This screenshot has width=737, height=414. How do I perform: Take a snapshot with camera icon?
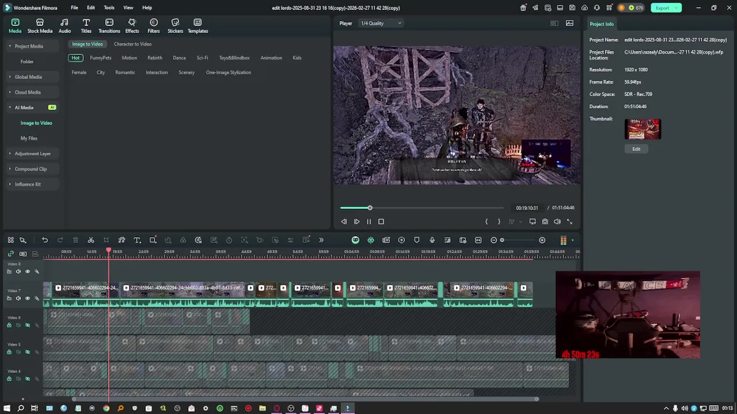pos(545,221)
